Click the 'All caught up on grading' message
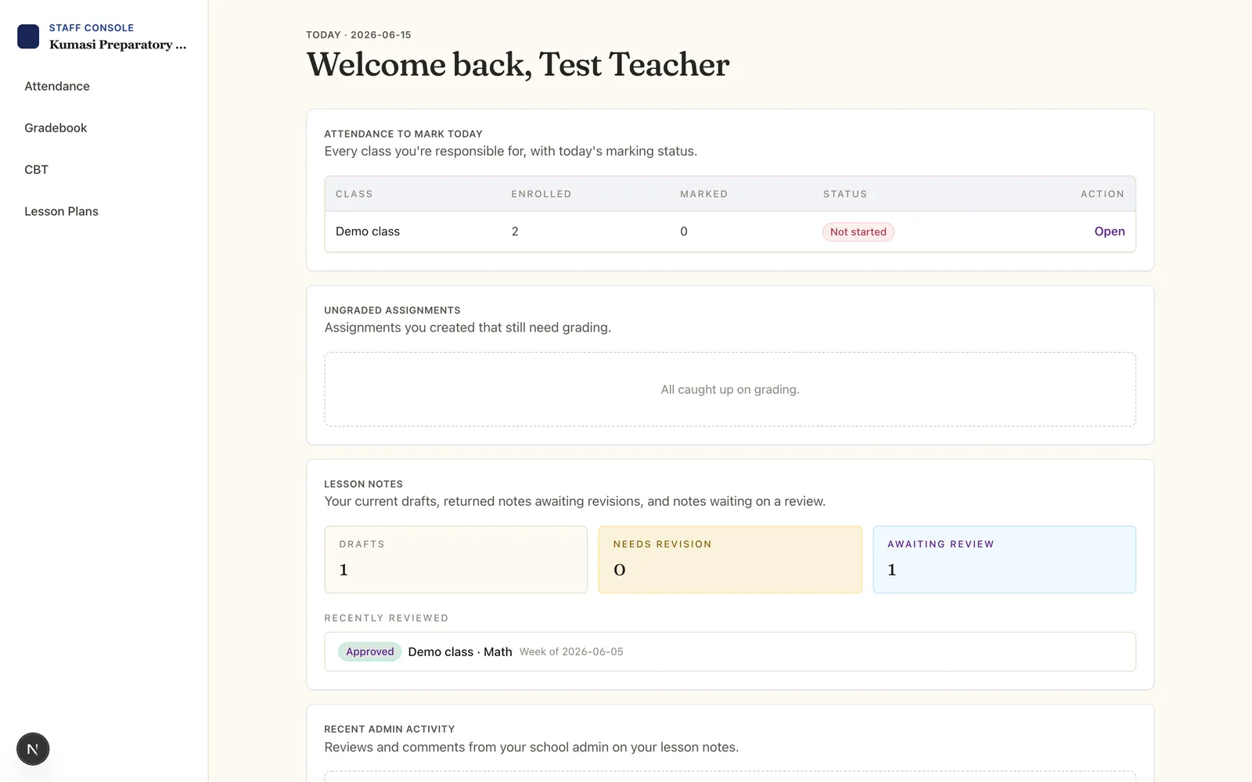The height and width of the screenshot is (782, 1252). coord(730,389)
